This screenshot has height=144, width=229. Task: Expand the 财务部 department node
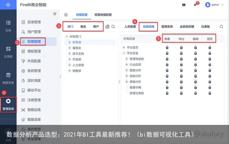point(70,42)
